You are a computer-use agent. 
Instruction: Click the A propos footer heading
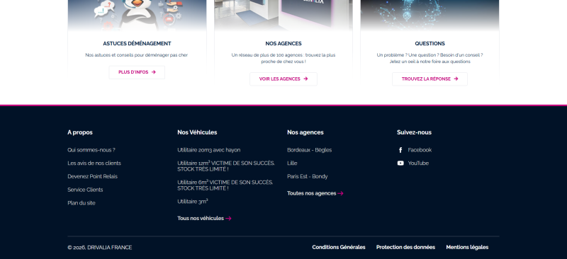click(x=80, y=132)
